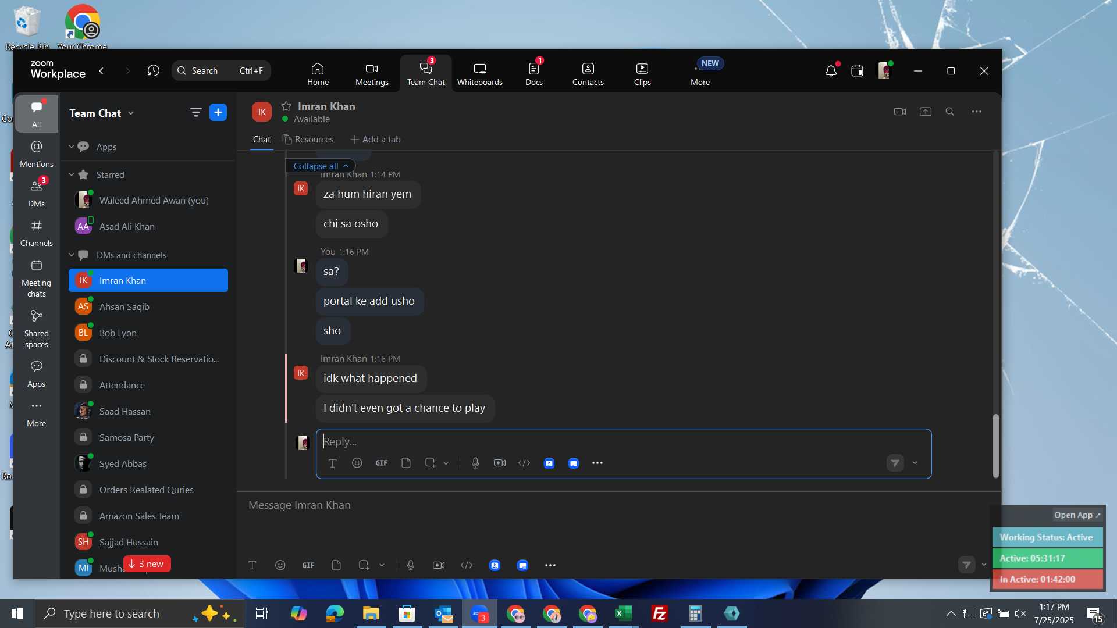Image resolution: width=1117 pixels, height=628 pixels.
Task: Star the Imran Khan conversation
Action: point(286,106)
